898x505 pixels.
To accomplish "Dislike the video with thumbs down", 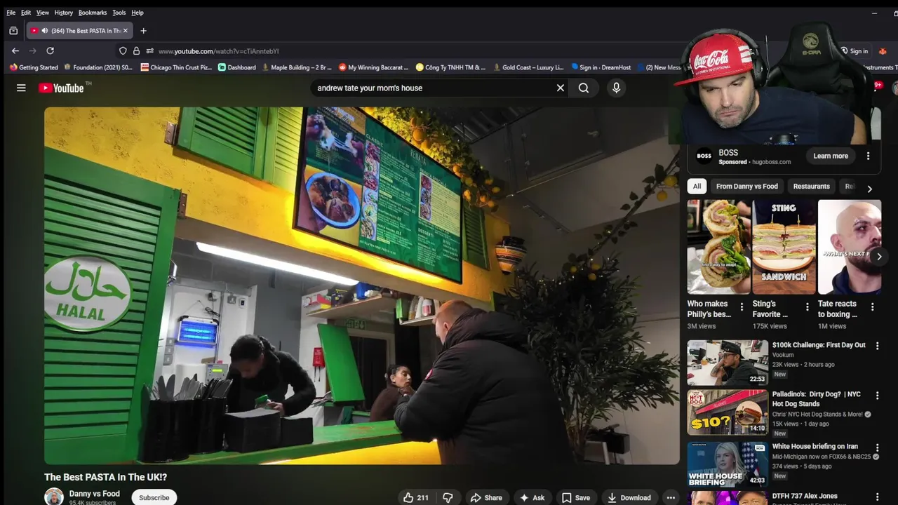I will pos(448,497).
